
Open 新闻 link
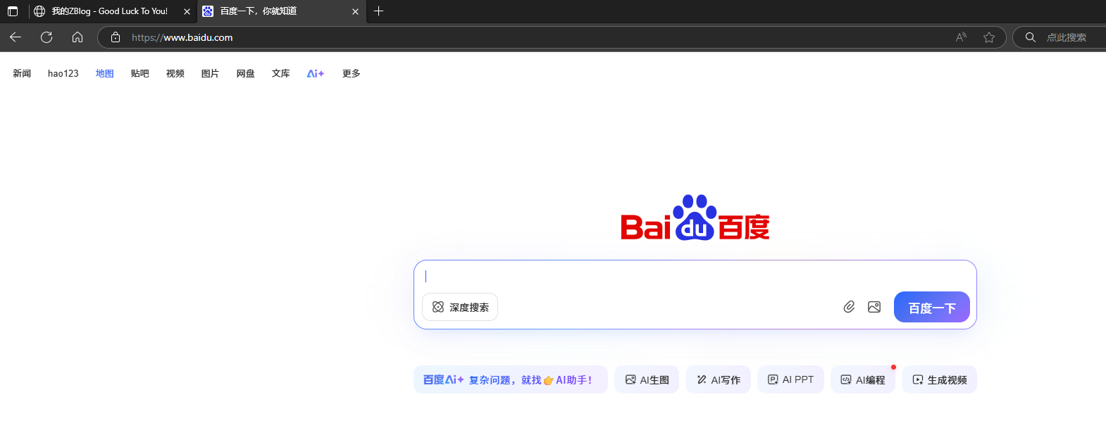22,73
